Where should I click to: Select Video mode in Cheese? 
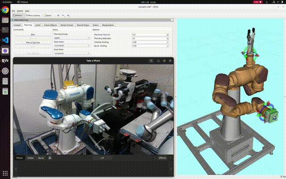30,158
